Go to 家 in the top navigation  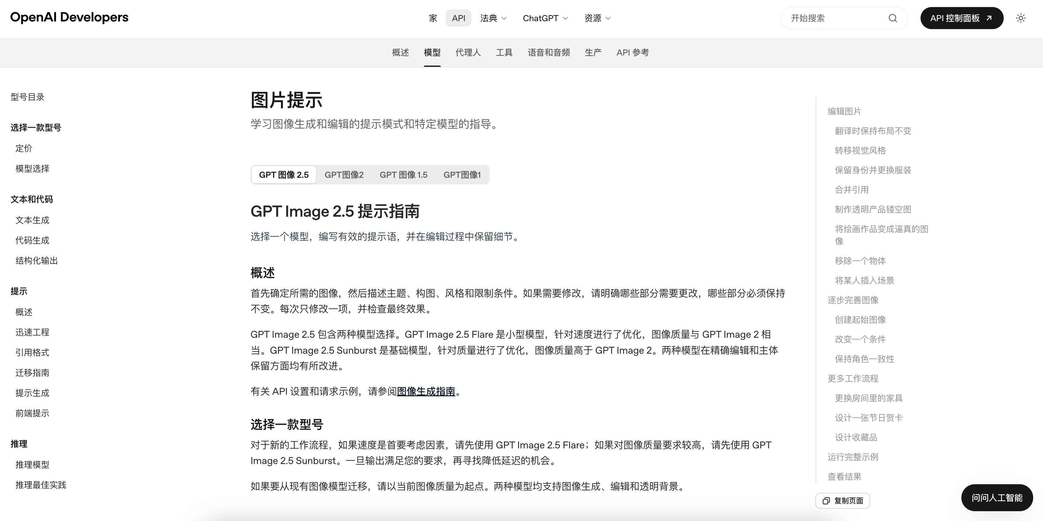(433, 18)
